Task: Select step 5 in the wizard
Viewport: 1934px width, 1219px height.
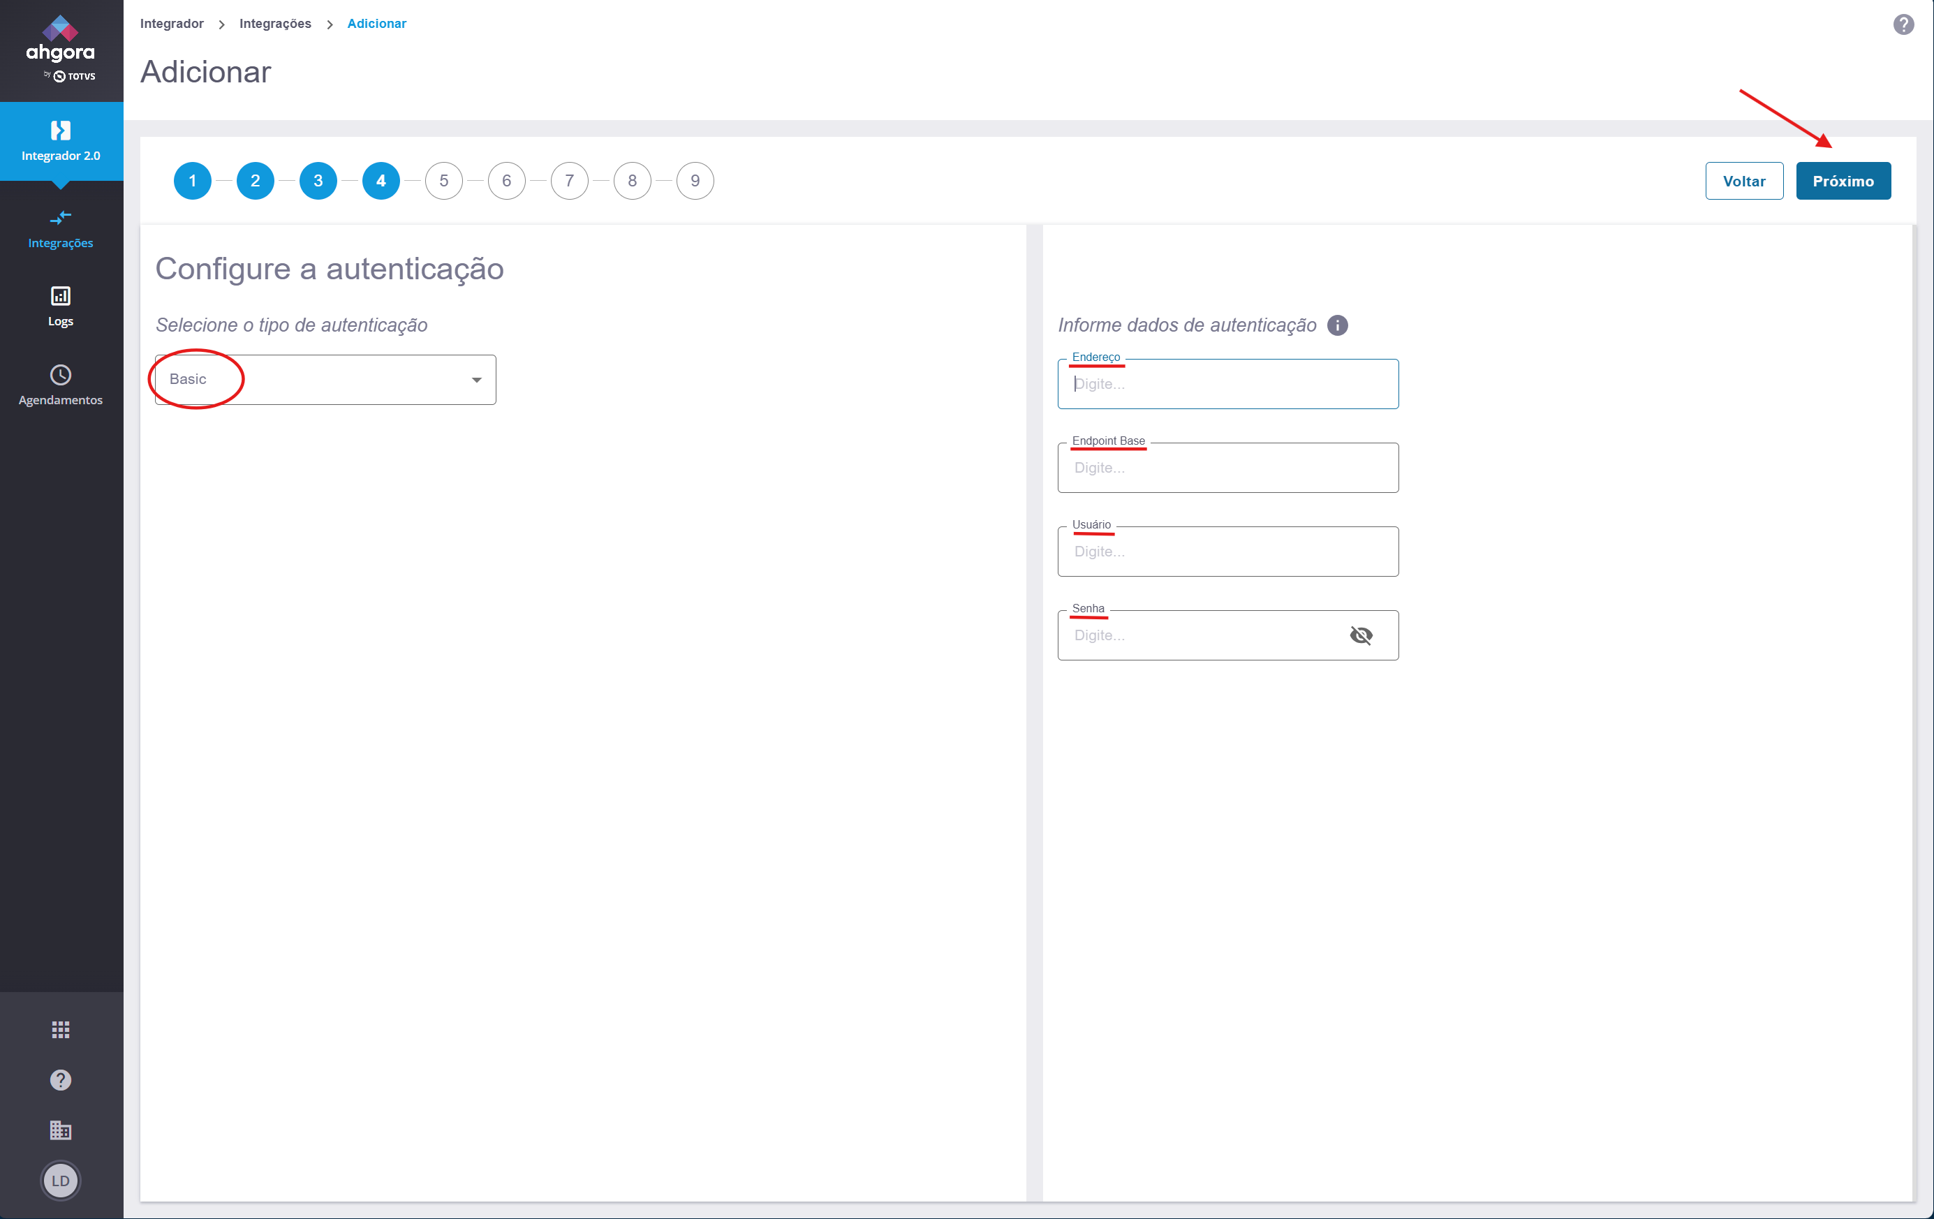Action: pos(443,181)
